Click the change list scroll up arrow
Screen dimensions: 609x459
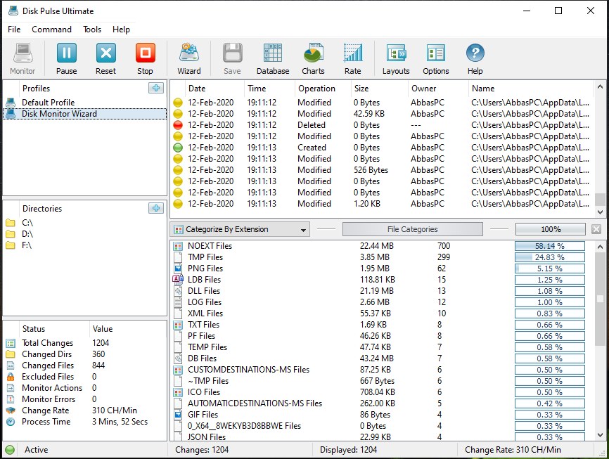pos(600,87)
